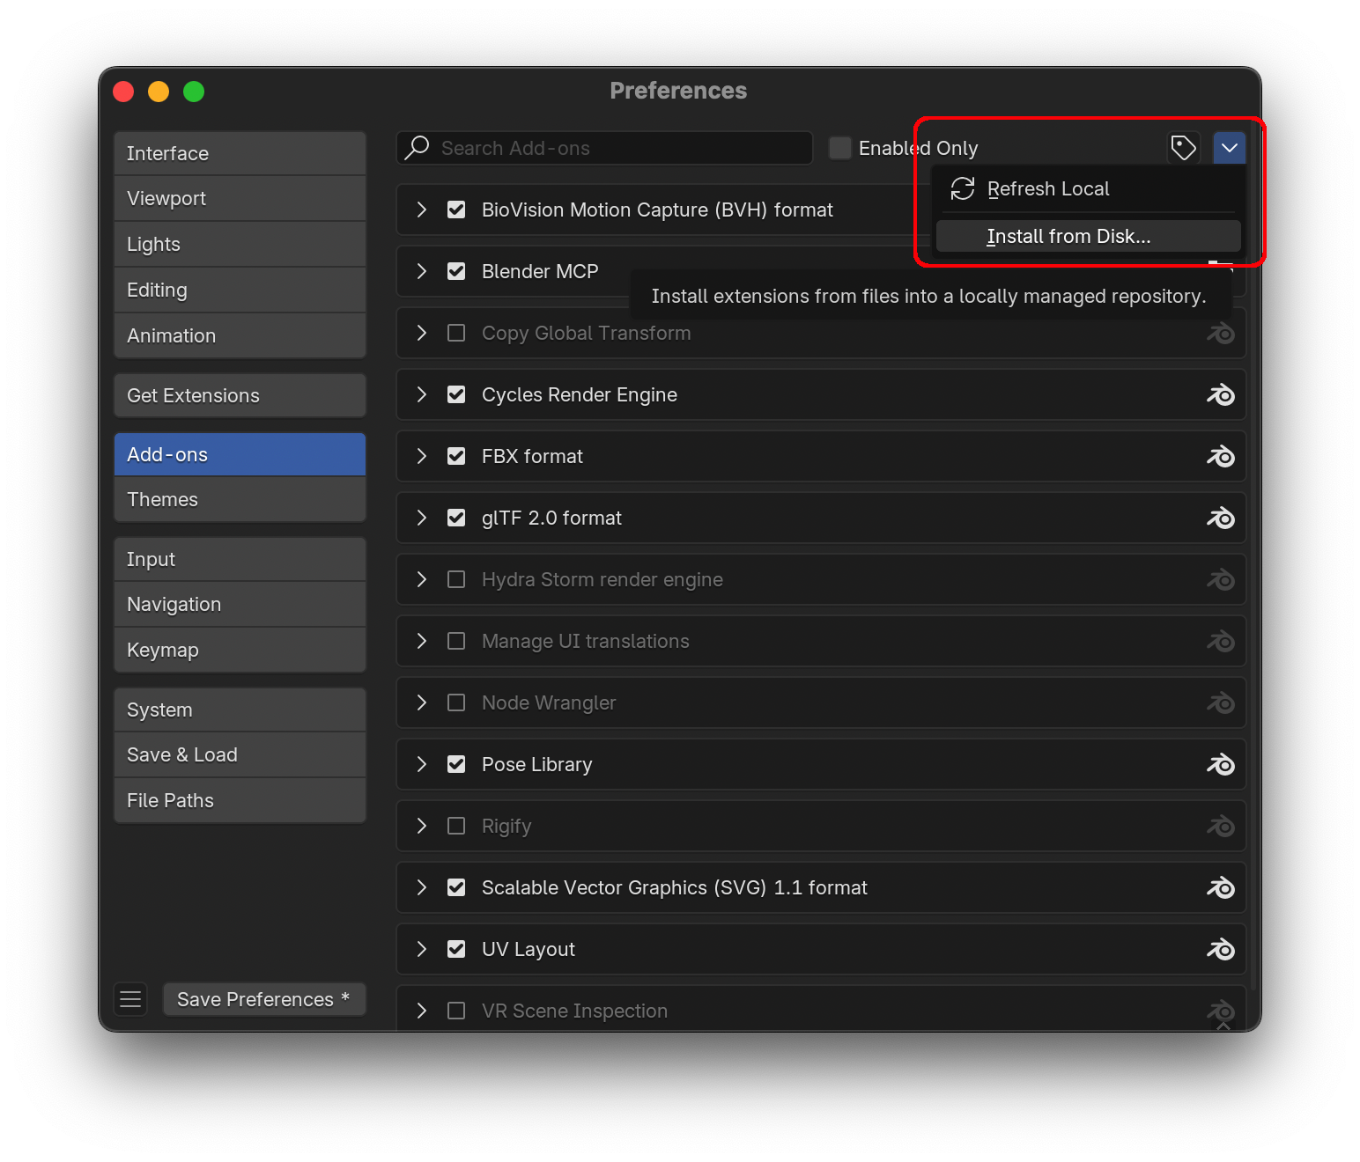Click the Refresh Local sync icon
Screen dimensions: 1360x1162
(963, 188)
